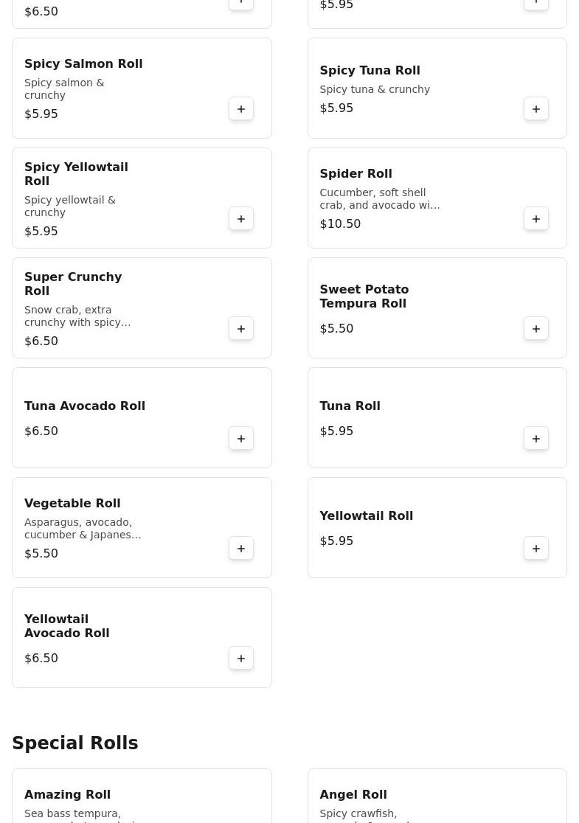Select the Amazing Roll special item
The height and width of the screenshot is (823, 579).
tap(67, 795)
